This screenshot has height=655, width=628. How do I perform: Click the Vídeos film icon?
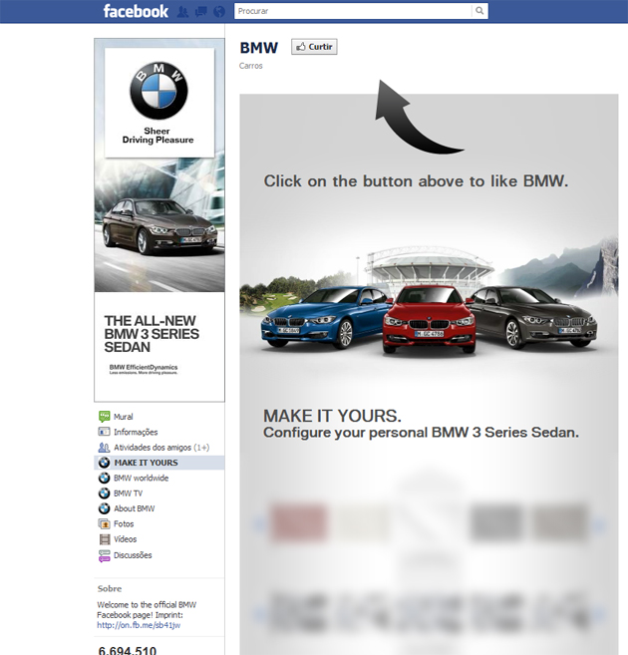pyautogui.click(x=105, y=539)
